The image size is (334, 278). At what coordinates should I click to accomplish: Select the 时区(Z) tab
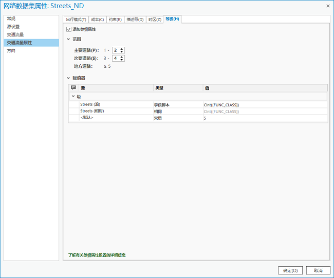coord(154,19)
